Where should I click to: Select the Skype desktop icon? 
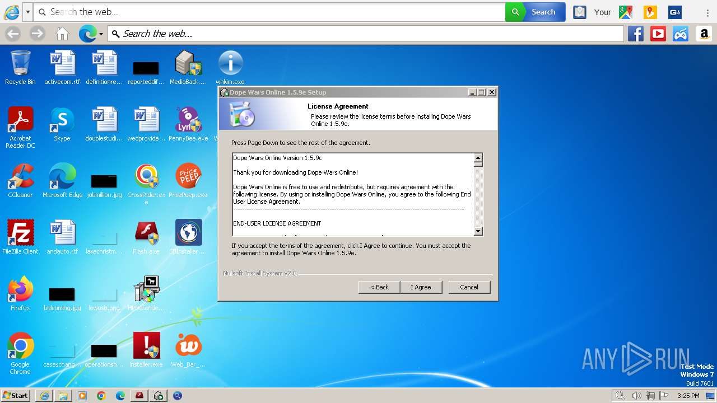pyautogui.click(x=62, y=124)
